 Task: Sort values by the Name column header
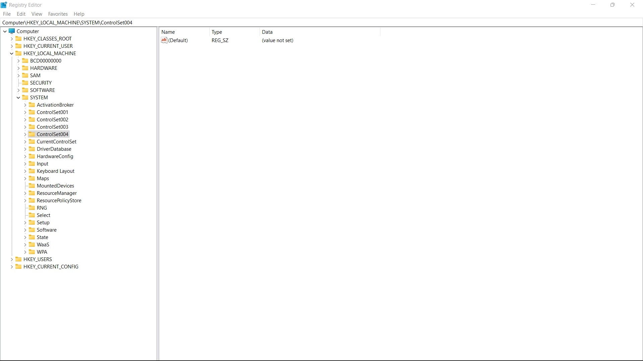click(x=184, y=32)
